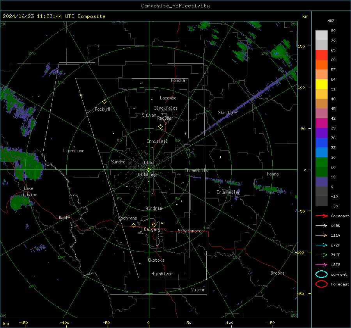Image resolution: width=351 pixels, height=328 pixels.
Task: Click the green 31JP arrow icon
Action: [x=321, y=255]
